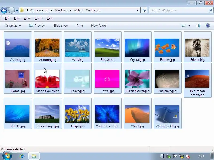Click the Wallpaper breadcrumb

click(x=93, y=10)
